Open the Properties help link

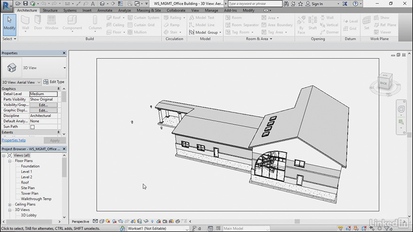[x=14, y=140]
